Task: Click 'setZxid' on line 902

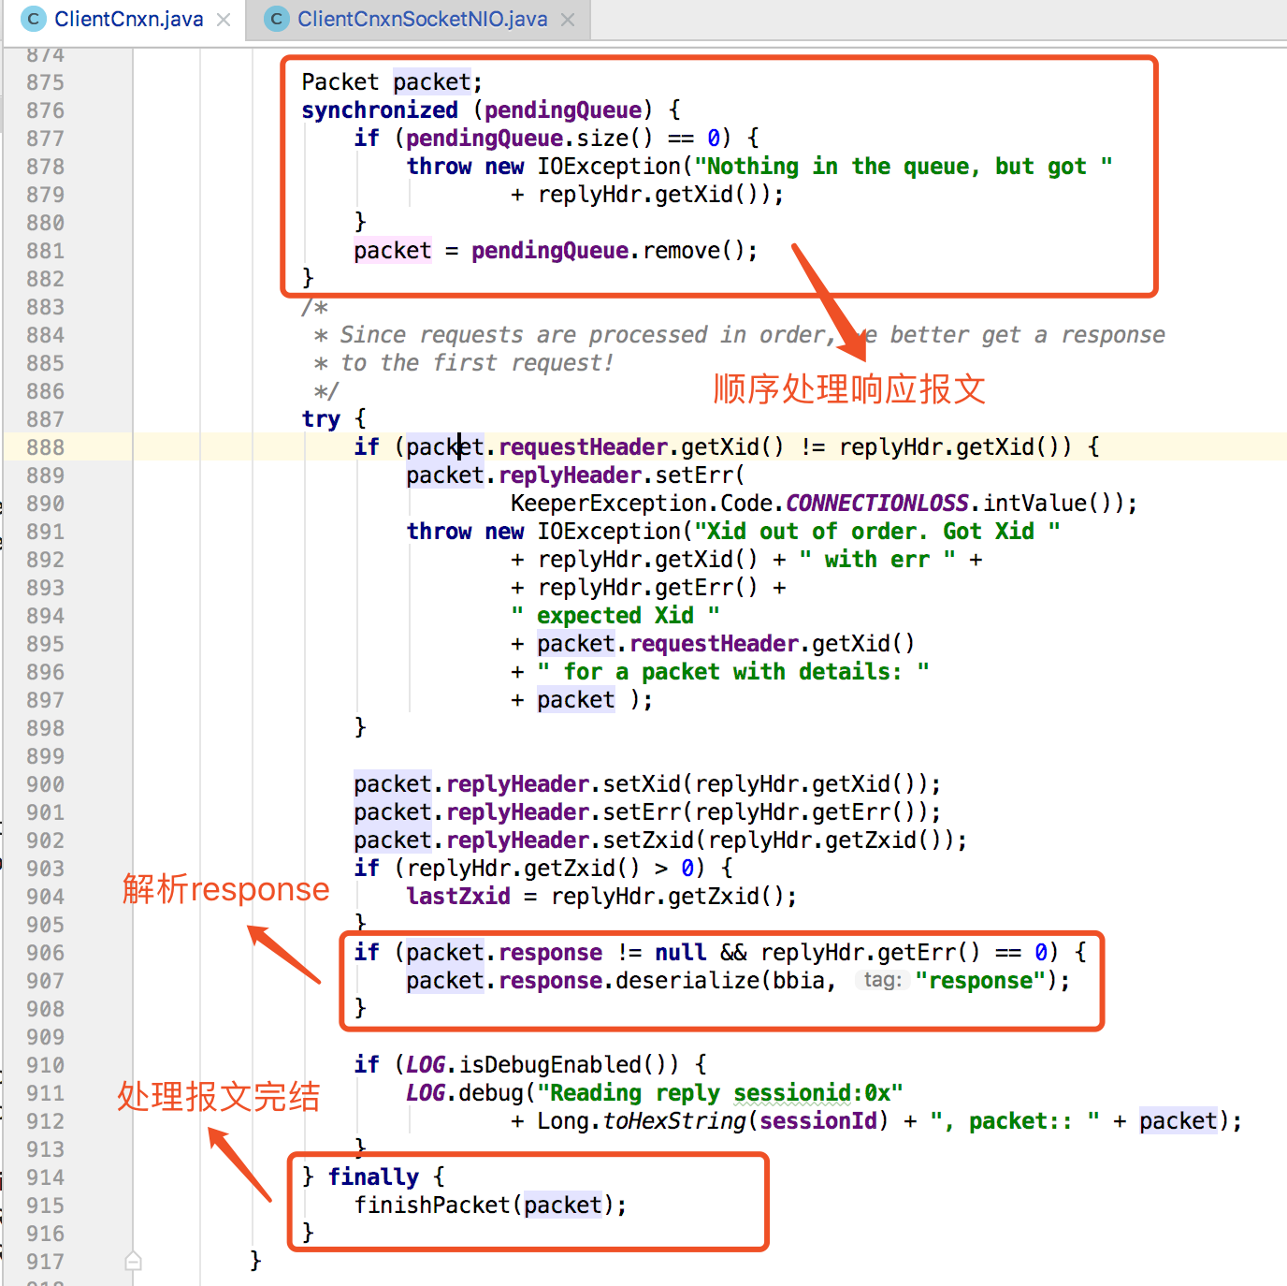Action: [648, 840]
